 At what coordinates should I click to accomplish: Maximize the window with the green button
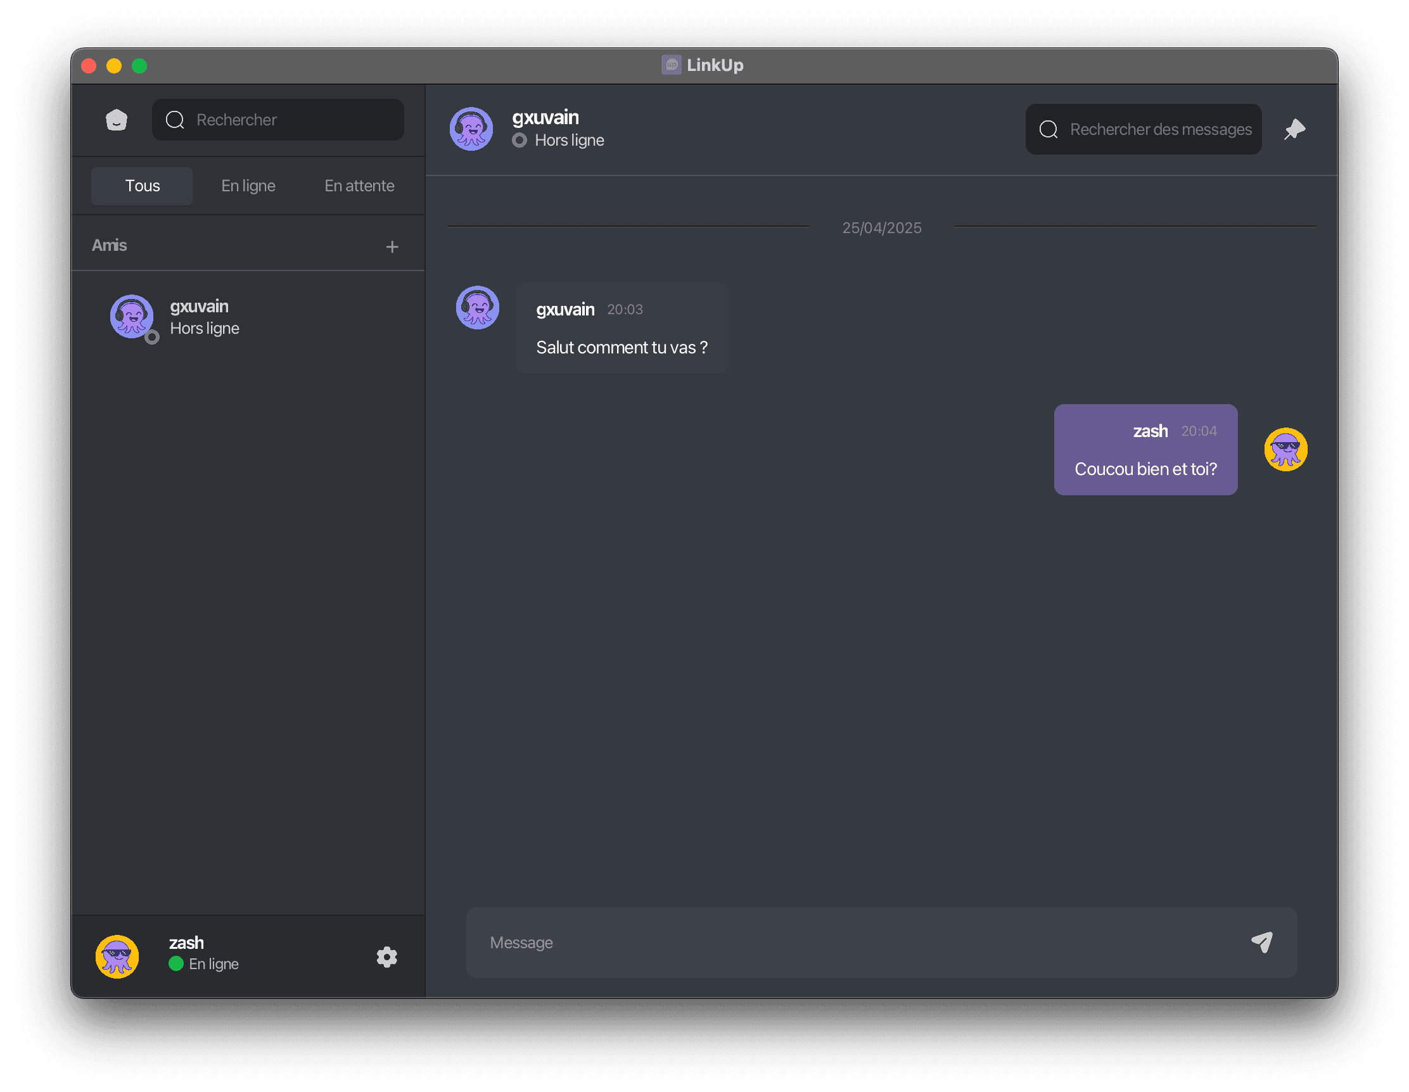click(x=139, y=66)
